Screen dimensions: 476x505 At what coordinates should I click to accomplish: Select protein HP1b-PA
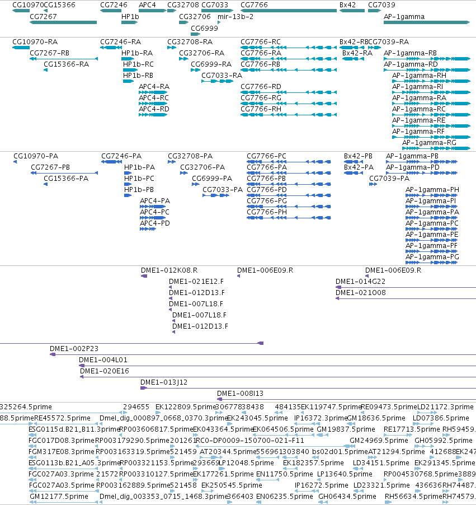[x=139, y=167]
